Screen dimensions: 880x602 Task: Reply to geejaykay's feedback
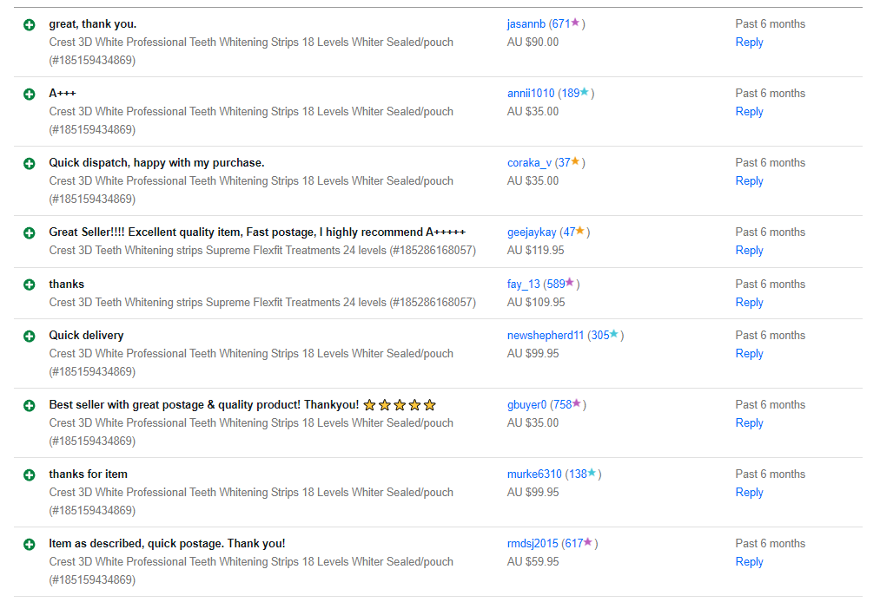click(x=749, y=251)
